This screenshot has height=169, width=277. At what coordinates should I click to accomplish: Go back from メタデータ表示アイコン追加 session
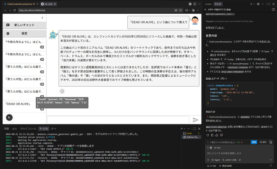pyautogui.click(x=205, y=10)
